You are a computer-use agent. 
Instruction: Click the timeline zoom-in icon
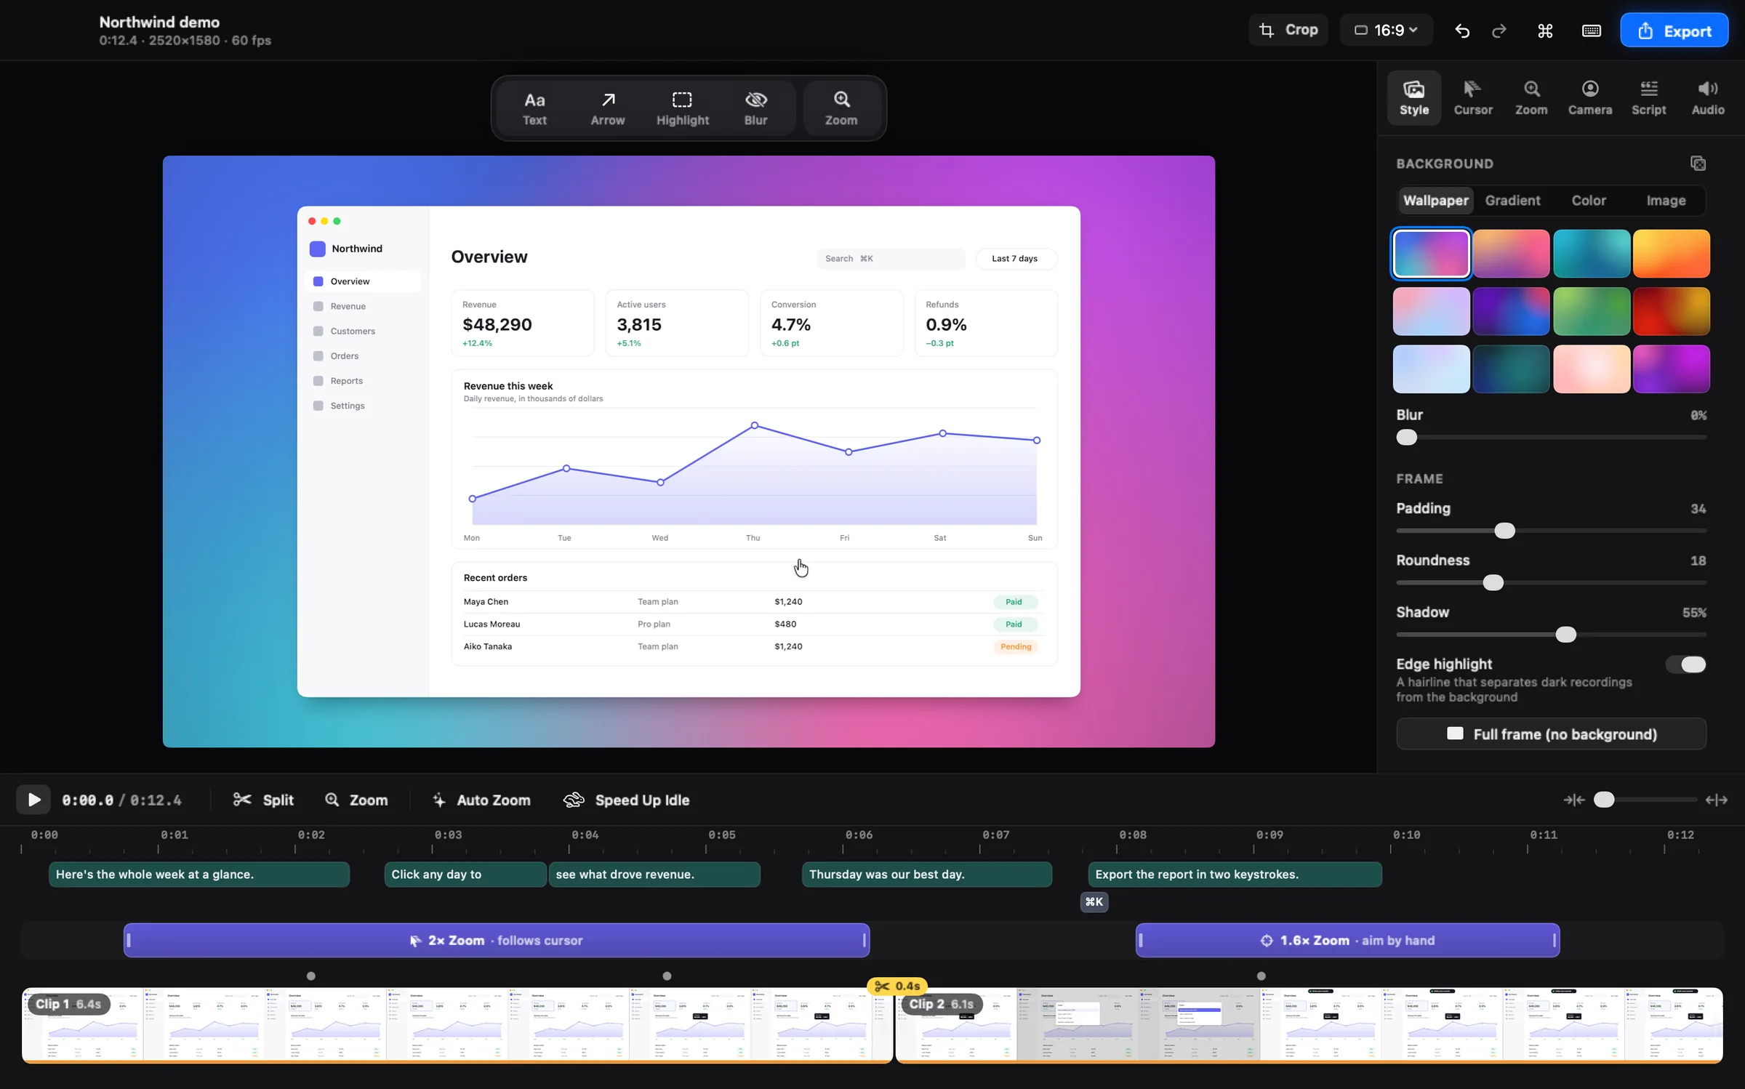coord(1717,800)
